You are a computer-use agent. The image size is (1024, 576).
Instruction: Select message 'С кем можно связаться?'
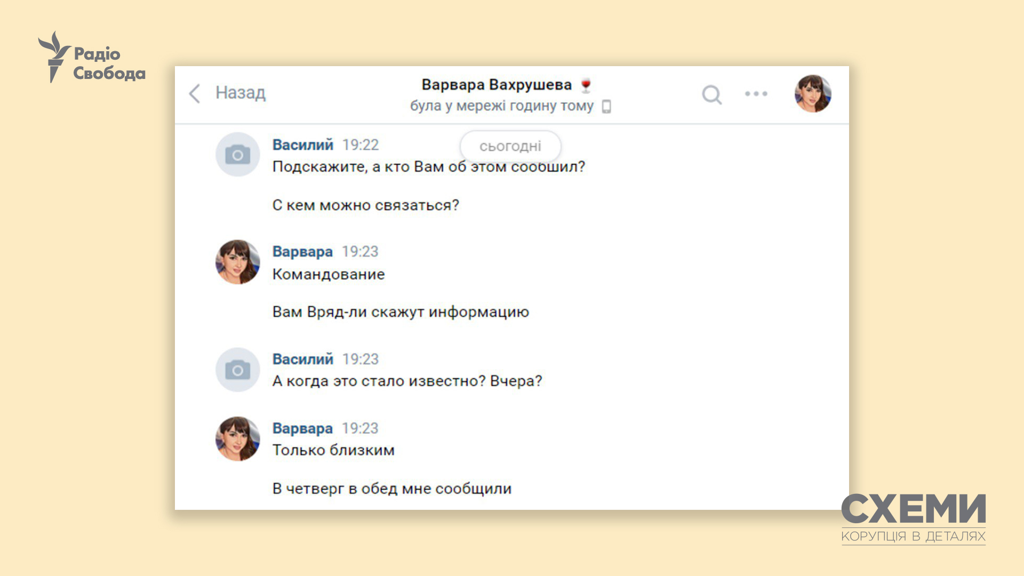[365, 205]
